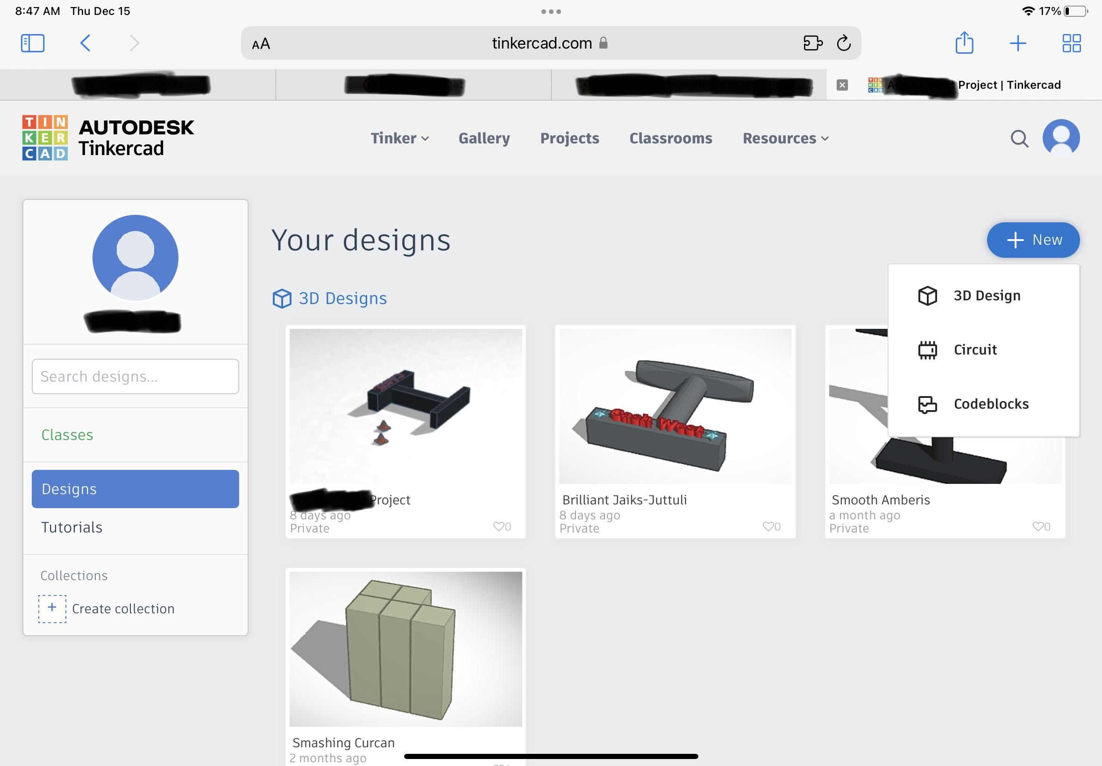Open Safari tab overview grid icon
Viewport: 1102px width, 766px height.
pos(1071,43)
